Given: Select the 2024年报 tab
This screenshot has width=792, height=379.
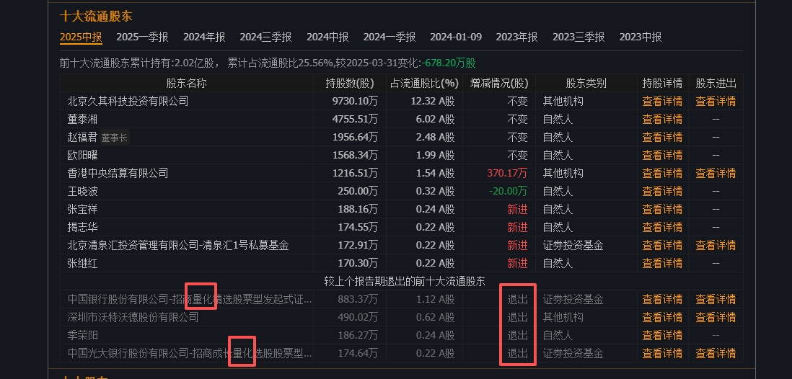Looking at the screenshot, I should pos(204,37).
